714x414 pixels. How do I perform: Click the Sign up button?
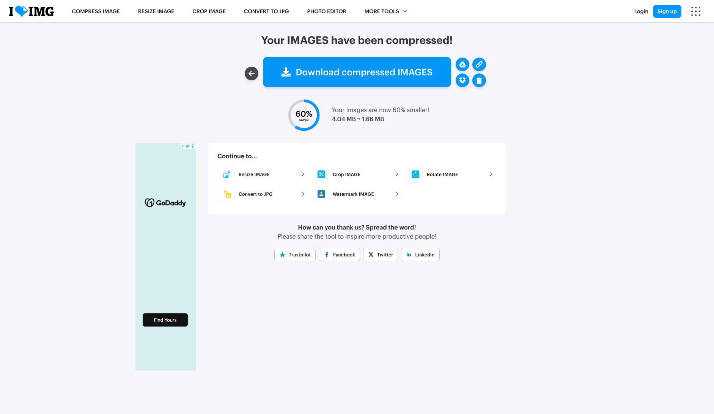click(667, 11)
